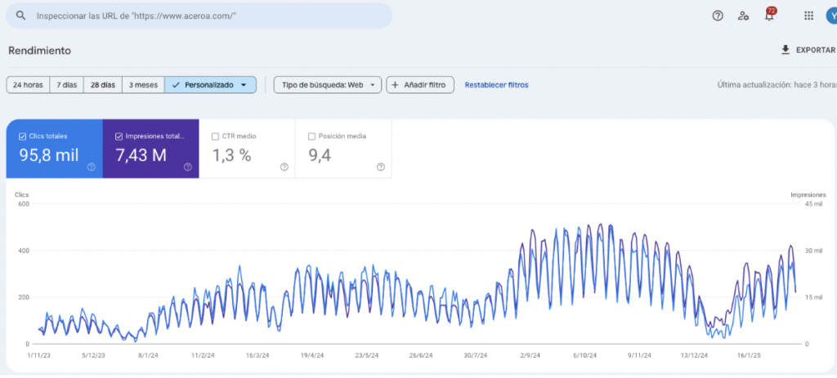Enable the CTR medio checkbox
The image size is (837, 378).
(x=215, y=136)
